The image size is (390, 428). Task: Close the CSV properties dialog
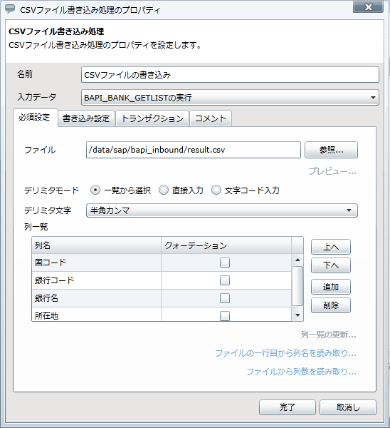click(368, 7)
